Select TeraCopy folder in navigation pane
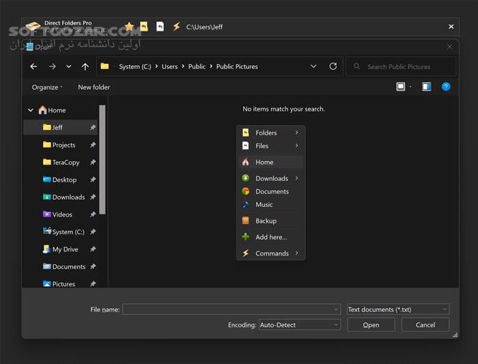 click(60, 162)
